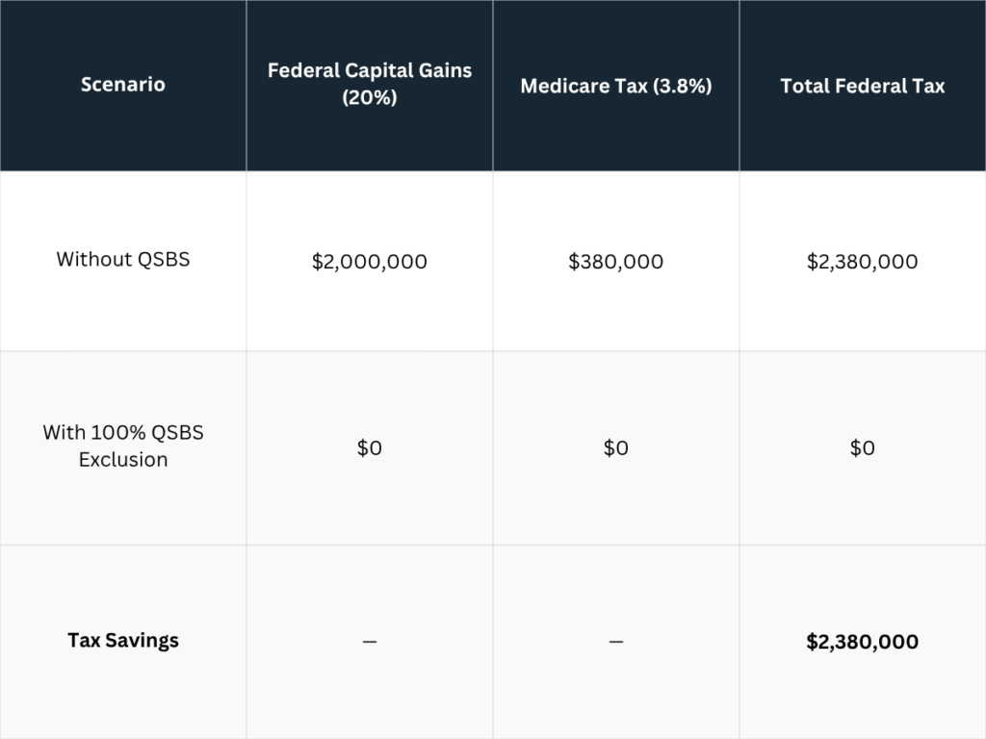Select $0 total federal tax with QSBS Exclusion
The width and height of the screenshot is (986, 739).
pyautogui.click(x=863, y=447)
